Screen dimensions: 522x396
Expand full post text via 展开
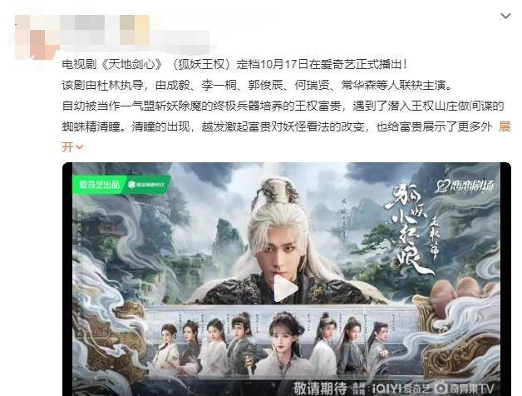[505, 126]
